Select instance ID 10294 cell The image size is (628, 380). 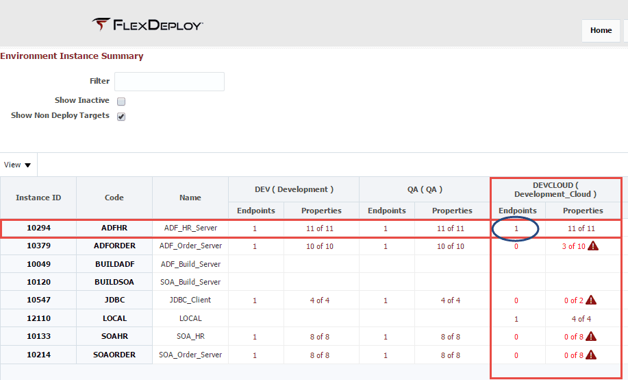[x=38, y=228]
